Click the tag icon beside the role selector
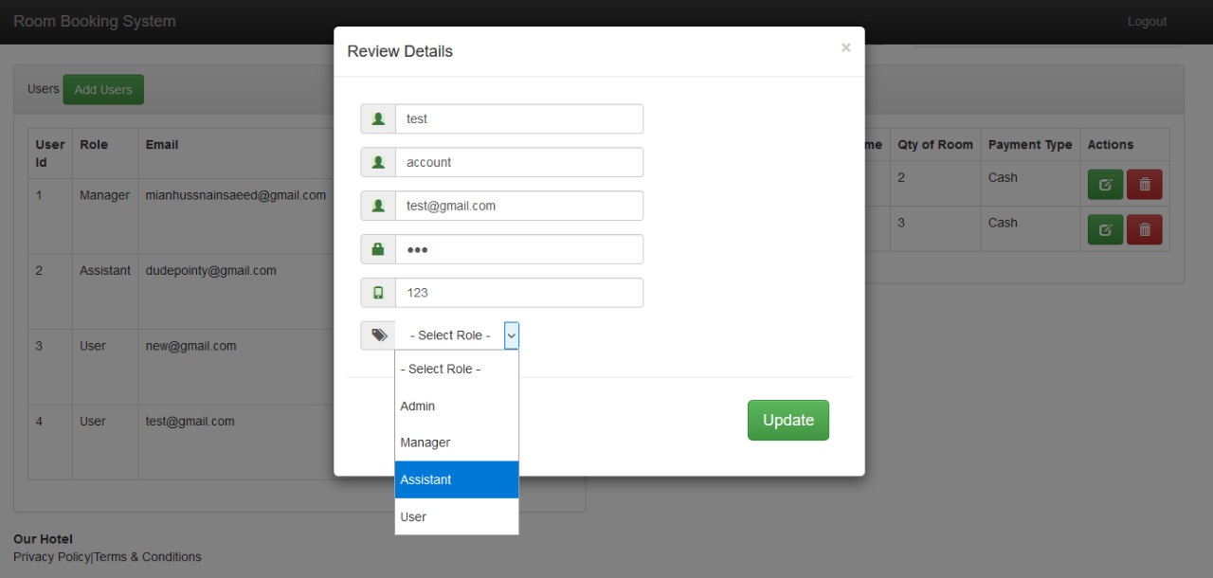Screen dimensions: 1213x578 click(378, 335)
